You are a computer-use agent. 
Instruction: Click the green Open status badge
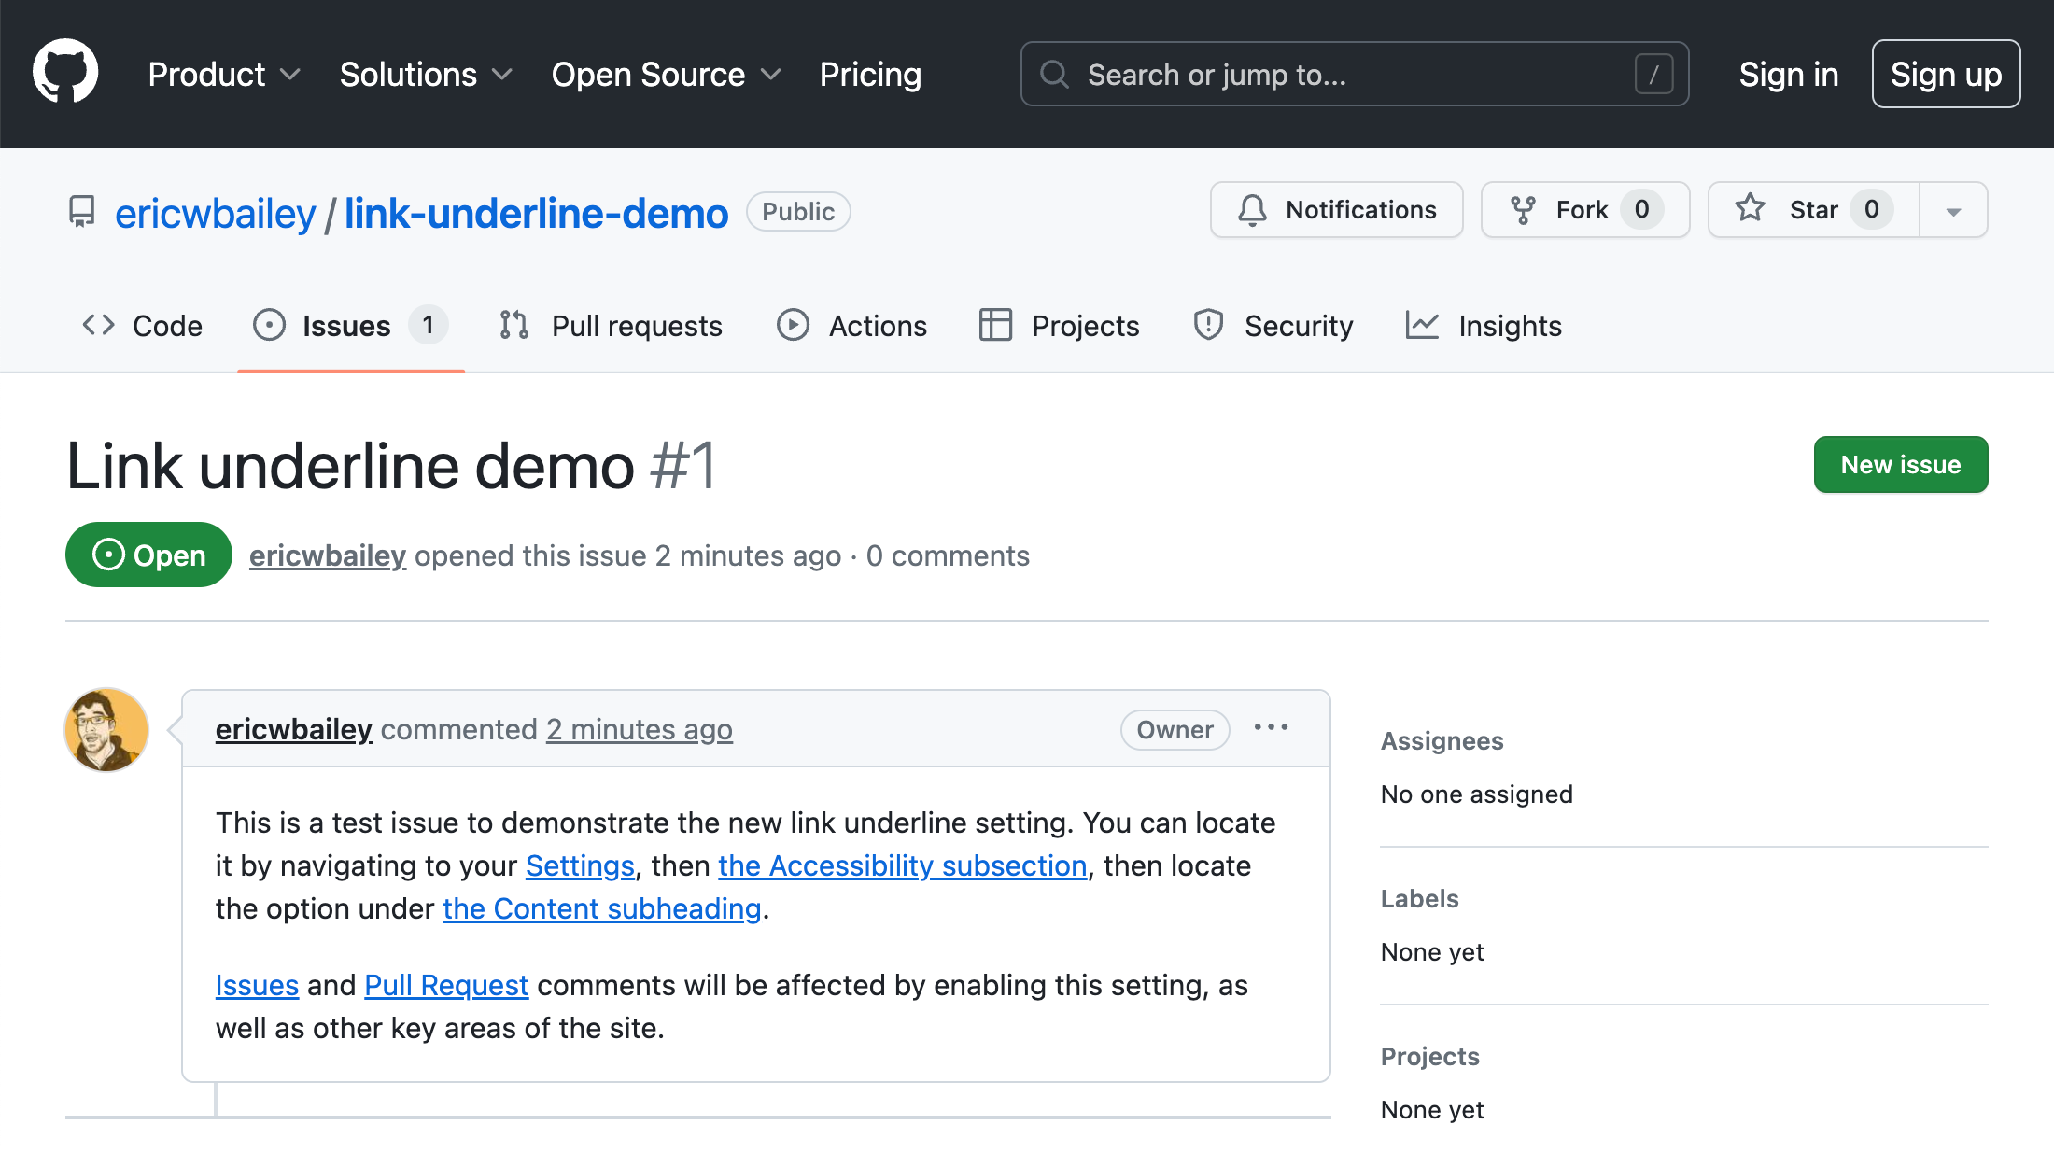[x=148, y=555]
